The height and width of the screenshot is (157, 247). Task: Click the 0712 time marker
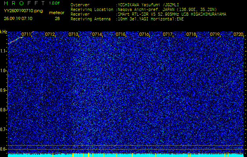point(49,34)
